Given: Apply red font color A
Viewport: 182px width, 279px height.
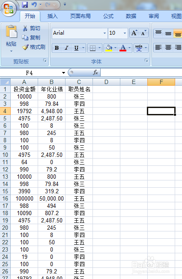Looking at the screenshot, I should pyautogui.click(x=123, y=48).
